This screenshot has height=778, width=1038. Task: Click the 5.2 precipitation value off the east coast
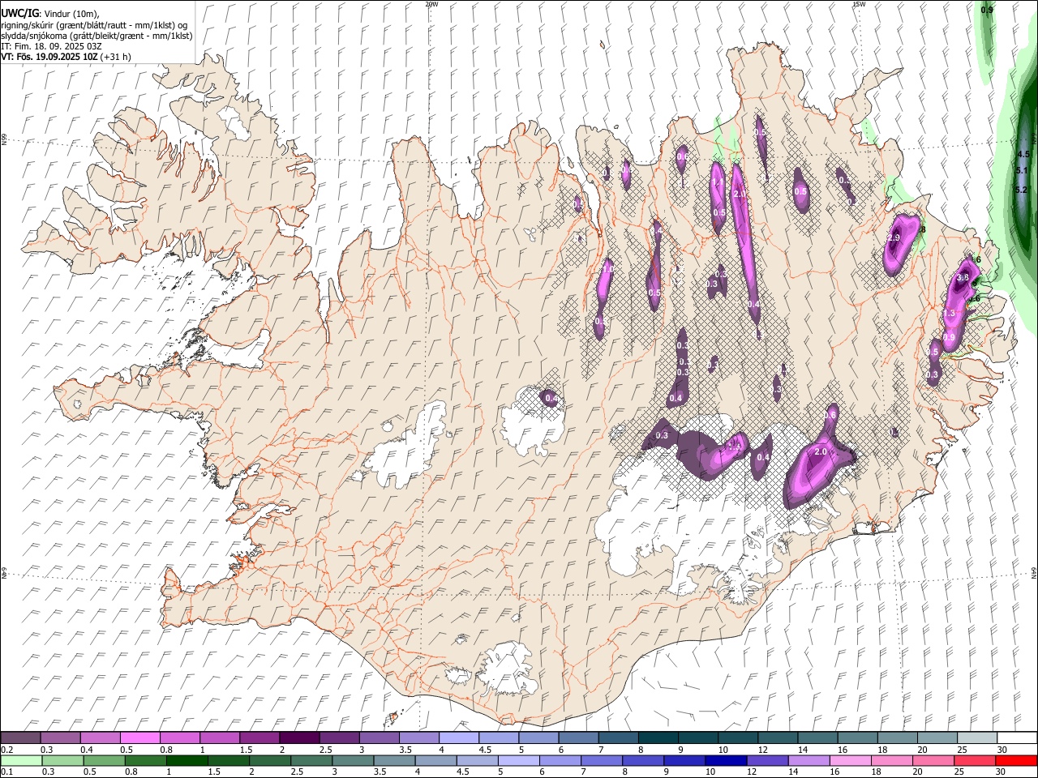(x=1022, y=190)
